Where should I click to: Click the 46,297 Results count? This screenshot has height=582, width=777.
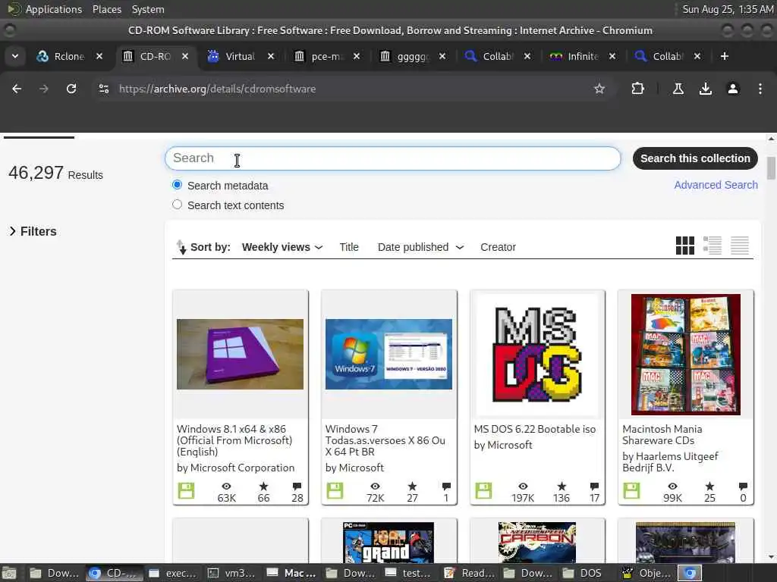click(x=55, y=173)
